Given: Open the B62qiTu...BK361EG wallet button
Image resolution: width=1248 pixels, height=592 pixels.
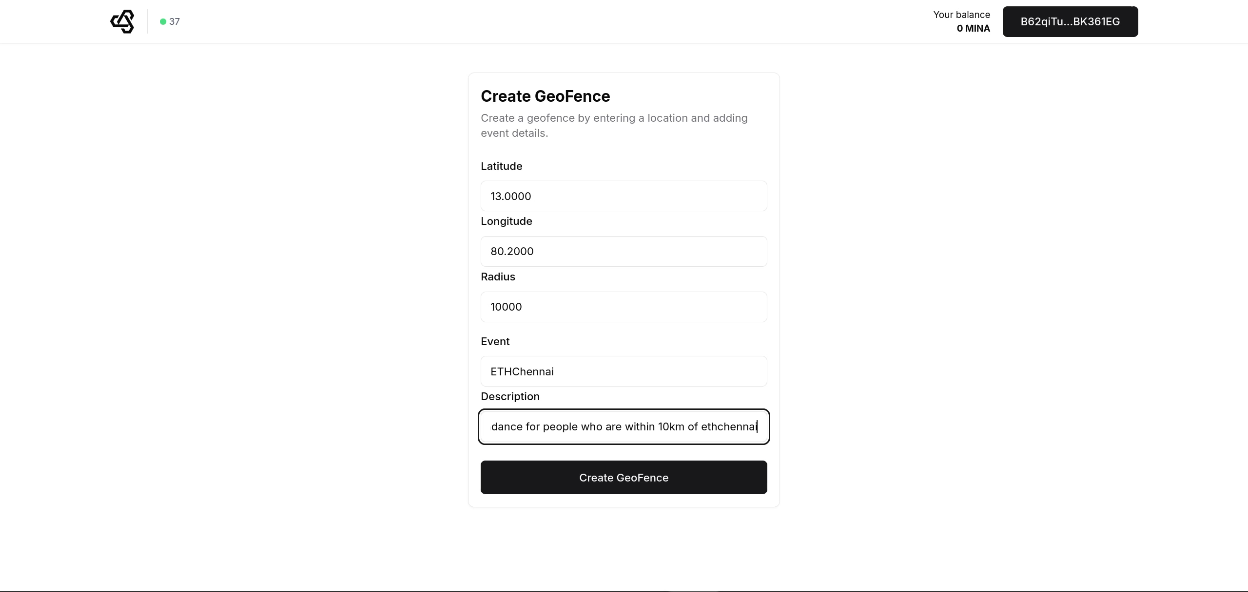Looking at the screenshot, I should click(1070, 21).
